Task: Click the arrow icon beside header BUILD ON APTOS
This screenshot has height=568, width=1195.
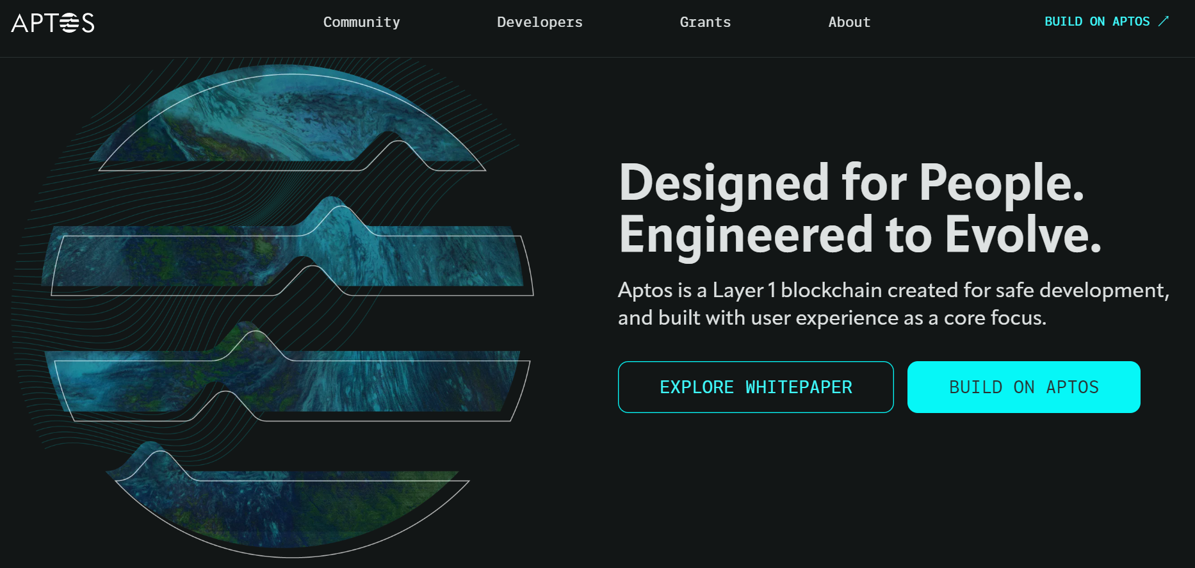Action: coord(1164,21)
